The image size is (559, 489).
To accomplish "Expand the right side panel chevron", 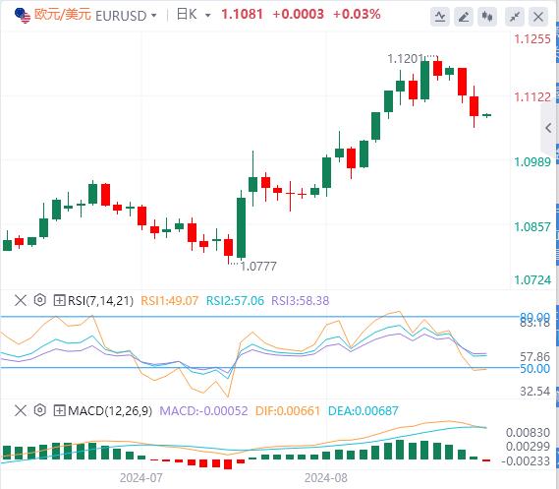I will pyautogui.click(x=549, y=128).
